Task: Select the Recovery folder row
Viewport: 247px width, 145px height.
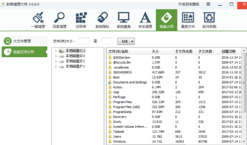Action: [x=175, y=117]
